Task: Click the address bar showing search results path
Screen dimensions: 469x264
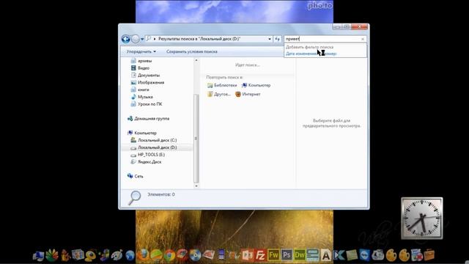Action: pos(208,39)
